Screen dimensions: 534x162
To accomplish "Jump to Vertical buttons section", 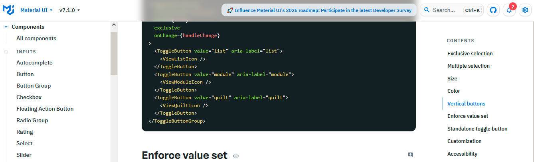I will 467,103.
